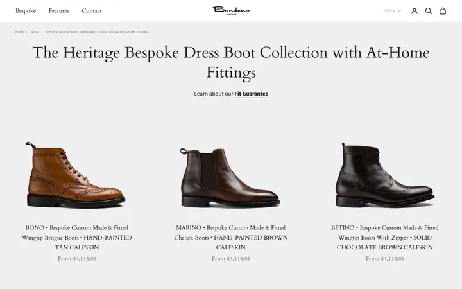Click the Bondeno Firenze logo
The height and width of the screenshot is (289, 462).
[x=231, y=11]
